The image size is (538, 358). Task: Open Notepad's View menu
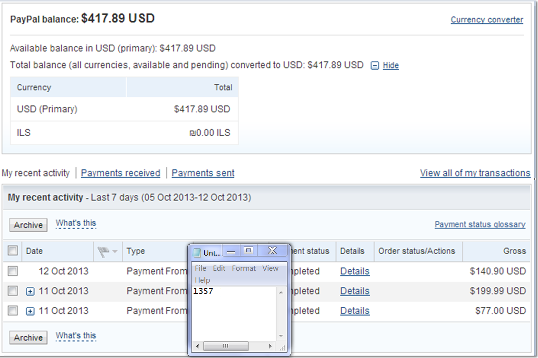pos(270,268)
